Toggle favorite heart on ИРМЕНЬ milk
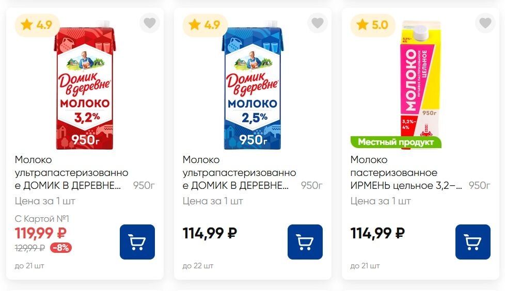 485,23
